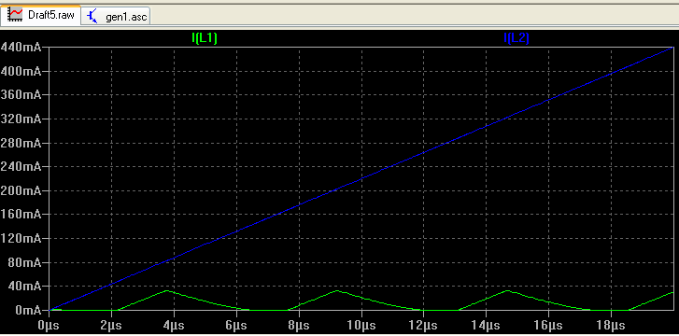Click the blue trace end at 440mA

672,48
